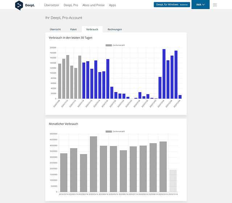Click the 2020/06/14 monthly bar
The width and height of the screenshot is (232, 203).
tap(123, 171)
